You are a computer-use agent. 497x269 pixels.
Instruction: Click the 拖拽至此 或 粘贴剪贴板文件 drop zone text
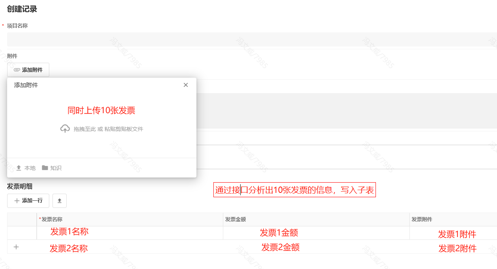pyautogui.click(x=108, y=129)
